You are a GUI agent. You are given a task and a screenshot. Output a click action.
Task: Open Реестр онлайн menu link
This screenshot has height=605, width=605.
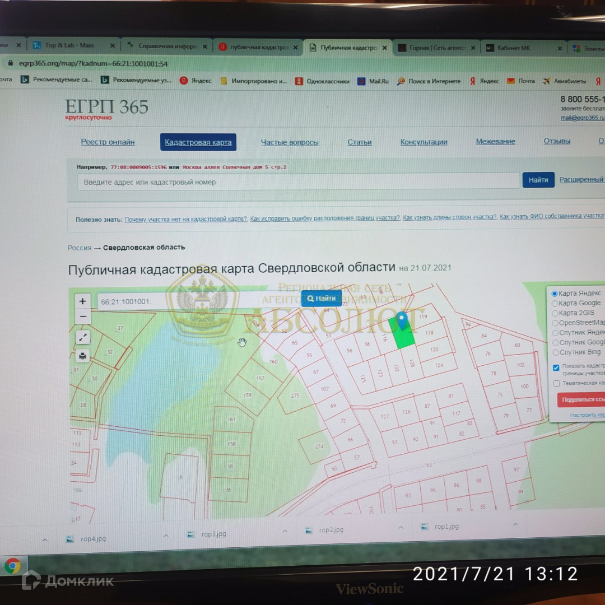(108, 142)
